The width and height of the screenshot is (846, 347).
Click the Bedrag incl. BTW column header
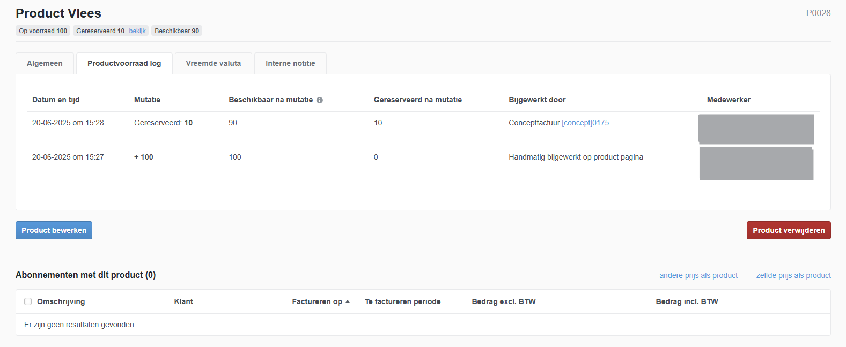(687, 301)
